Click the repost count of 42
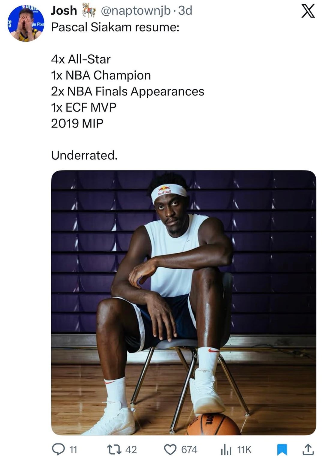The image size is (324, 460). 131,449
